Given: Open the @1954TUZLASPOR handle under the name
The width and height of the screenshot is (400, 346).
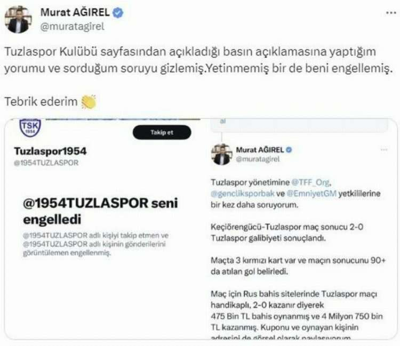Looking at the screenshot, I should pos(46,163).
